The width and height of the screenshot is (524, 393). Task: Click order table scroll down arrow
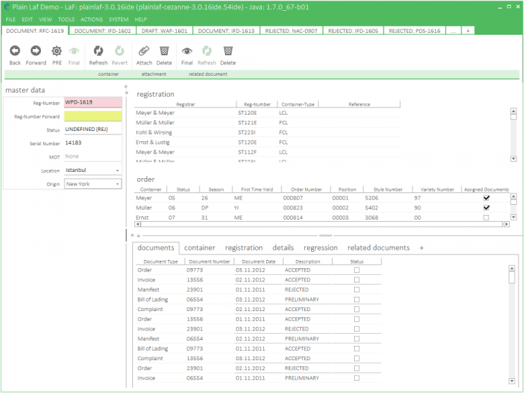pos(514,217)
